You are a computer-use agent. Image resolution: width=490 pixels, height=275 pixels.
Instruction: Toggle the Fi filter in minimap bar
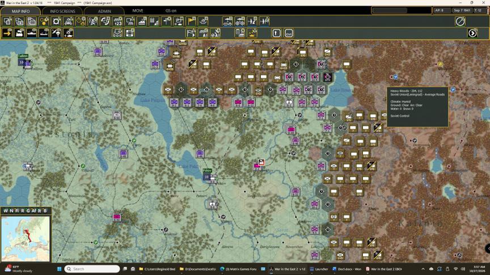pyautogui.click(x=17, y=210)
